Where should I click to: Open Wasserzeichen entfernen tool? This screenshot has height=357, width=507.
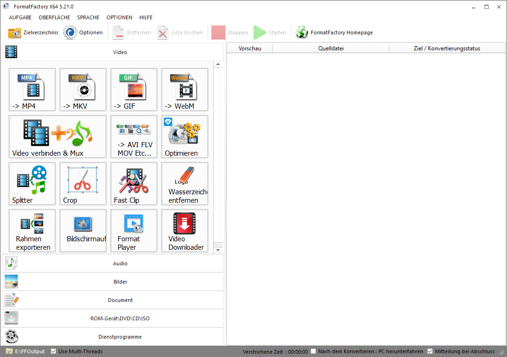(x=185, y=183)
